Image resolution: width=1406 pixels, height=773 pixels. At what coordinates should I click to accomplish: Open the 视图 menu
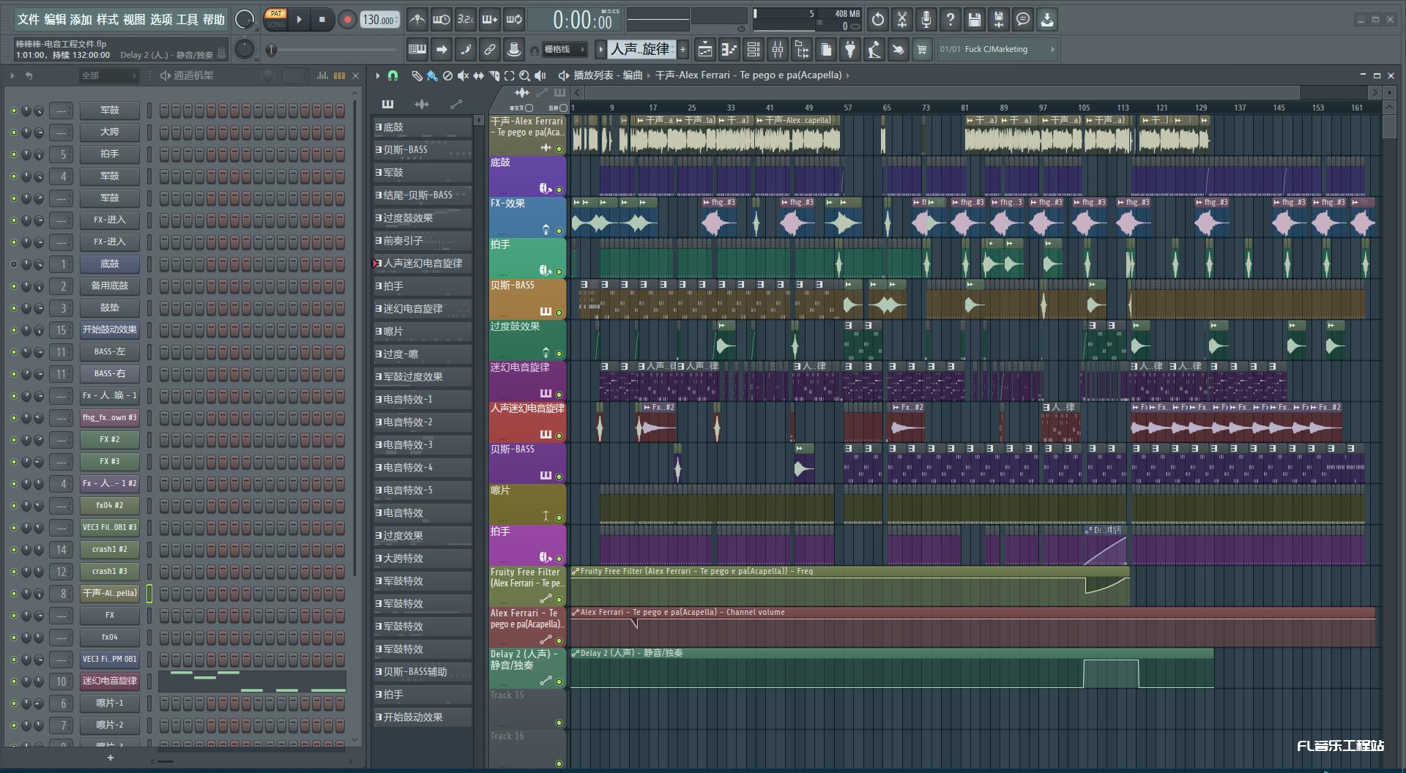click(x=134, y=20)
